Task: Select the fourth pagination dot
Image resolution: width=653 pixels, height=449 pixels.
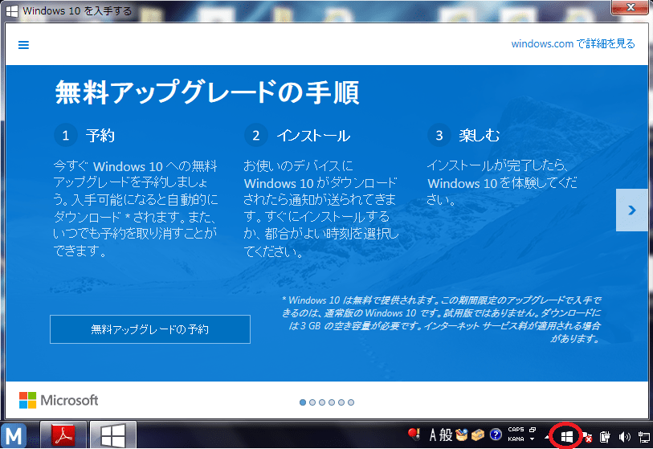Action: (332, 402)
